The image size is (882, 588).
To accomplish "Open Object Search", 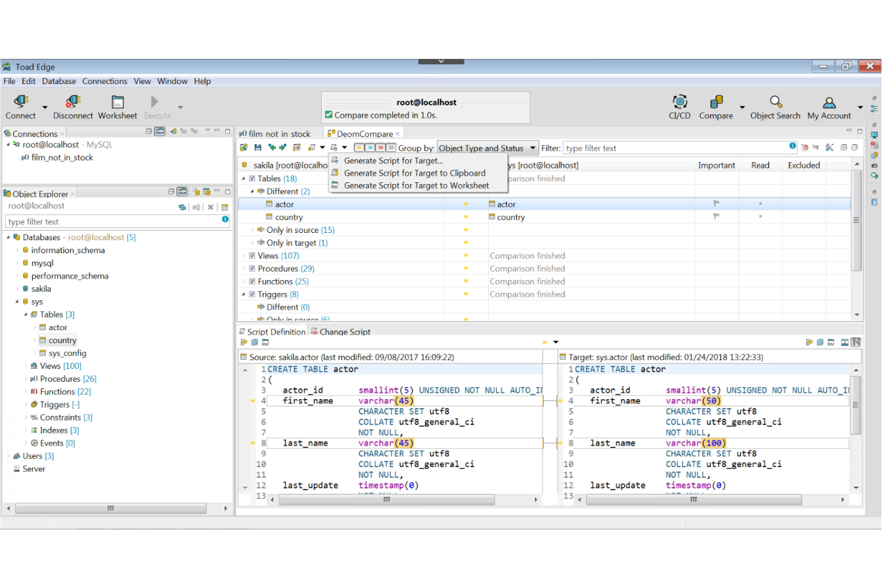I will [775, 107].
